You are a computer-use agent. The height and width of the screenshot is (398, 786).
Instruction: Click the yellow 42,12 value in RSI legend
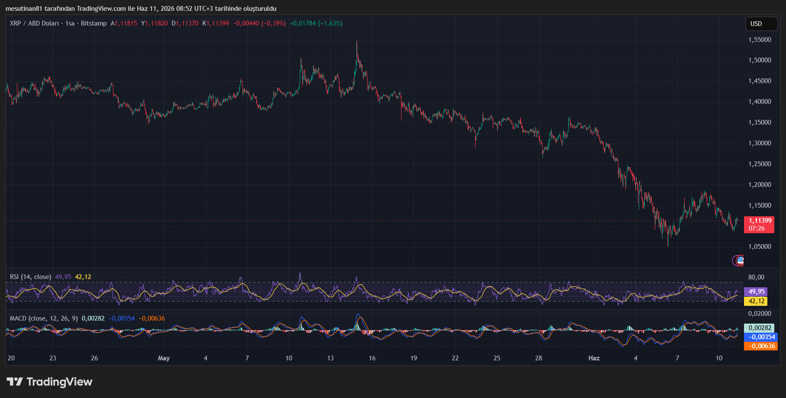point(83,277)
